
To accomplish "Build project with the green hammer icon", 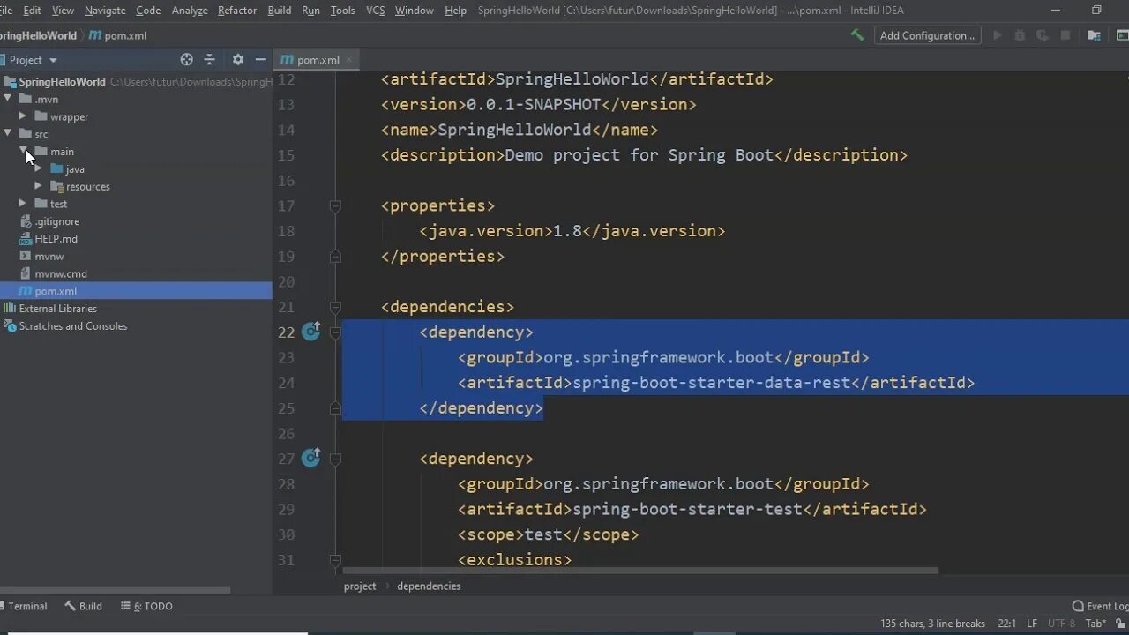I will [x=856, y=35].
